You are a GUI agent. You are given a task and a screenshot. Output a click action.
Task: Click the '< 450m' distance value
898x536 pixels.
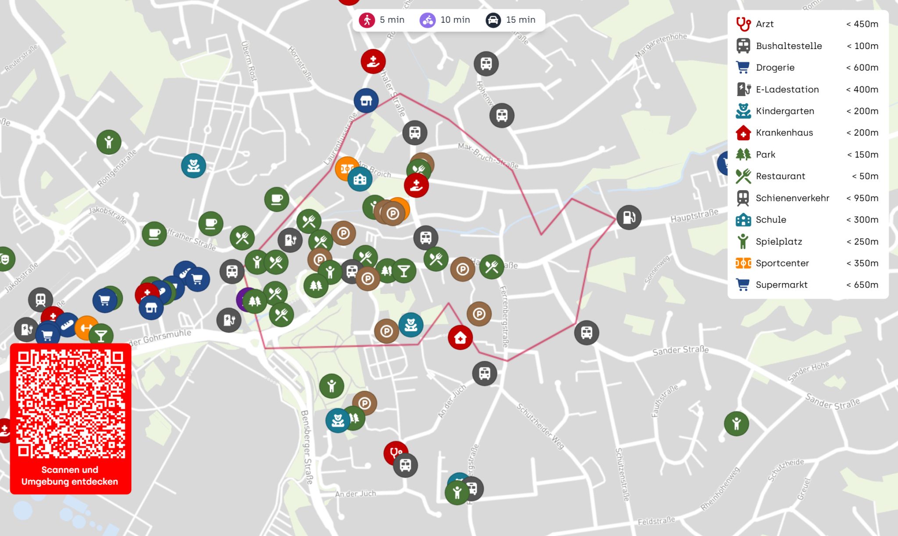click(862, 24)
